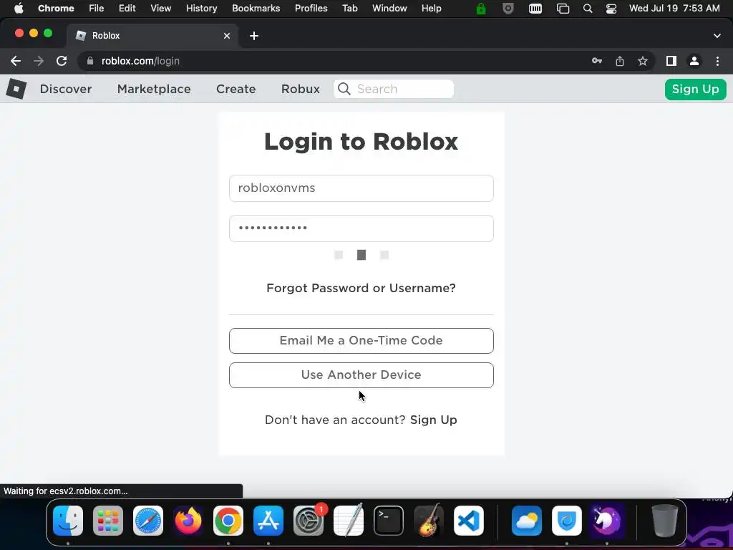Viewport: 733px width, 550px height.
Task: Click the address bar URL roblox.com/login
Action: (x=140, y=61)
